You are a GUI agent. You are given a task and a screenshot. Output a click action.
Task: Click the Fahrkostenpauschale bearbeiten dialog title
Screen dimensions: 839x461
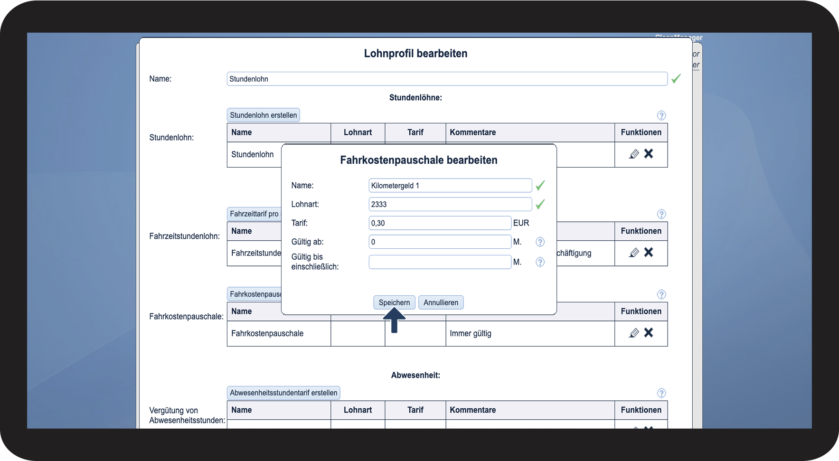(x=419, y=160)
